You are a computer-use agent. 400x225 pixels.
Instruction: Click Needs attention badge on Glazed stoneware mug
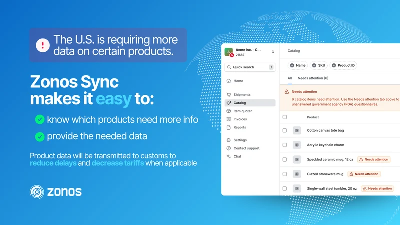pyautogui.click(x=364, y=174)
